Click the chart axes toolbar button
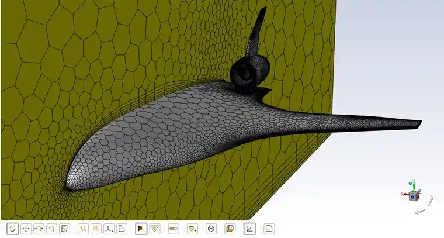 (249, 229)
